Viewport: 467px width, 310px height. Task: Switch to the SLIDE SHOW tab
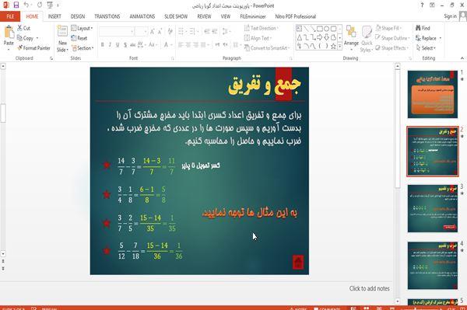[176, 16]
